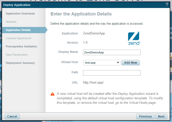Cancel the Deploy Application wizard

[x=12, y=117]
